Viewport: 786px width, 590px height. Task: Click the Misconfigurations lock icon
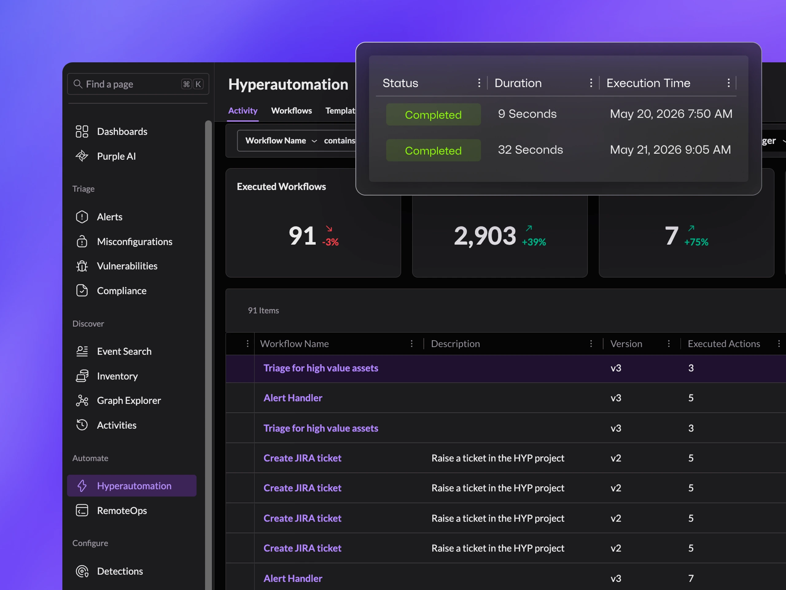82,242
